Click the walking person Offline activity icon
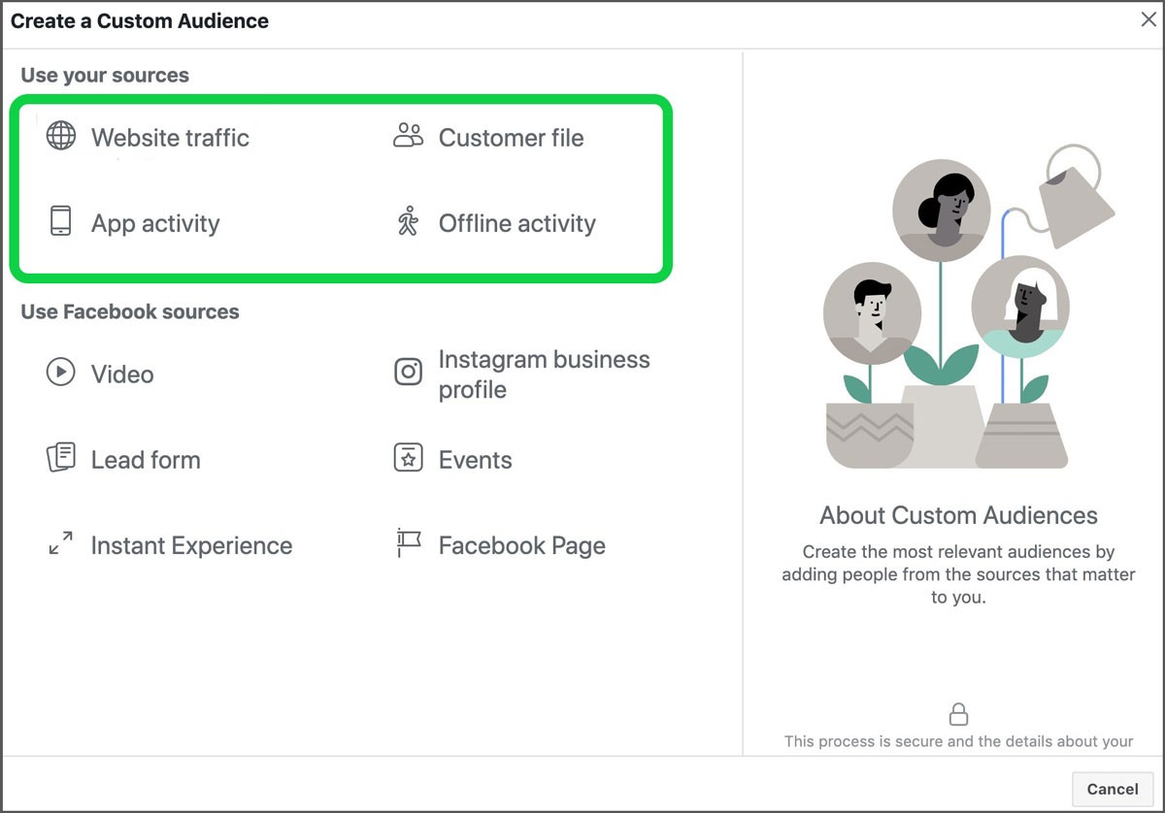The height and width of the screenshot is (813, 1165). point(408,222)
